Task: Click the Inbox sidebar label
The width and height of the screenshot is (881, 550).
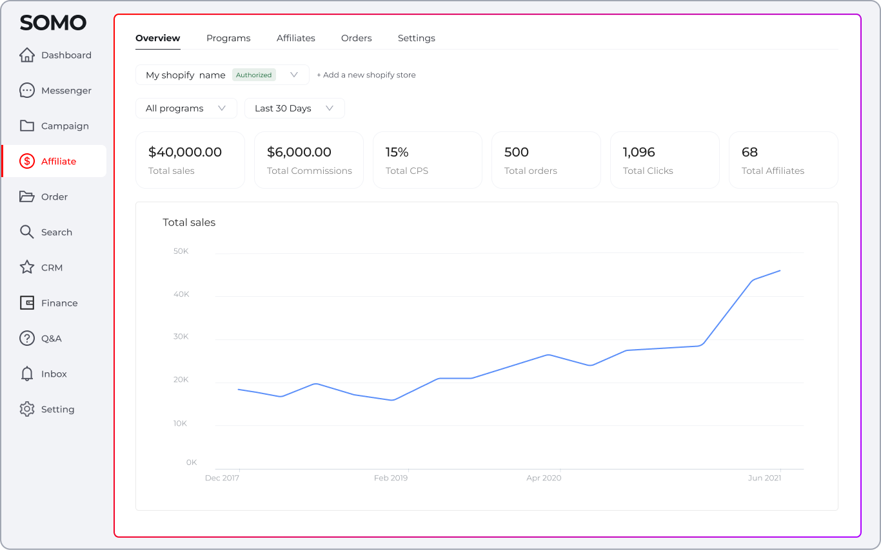Action: click(x=54, y=374)
